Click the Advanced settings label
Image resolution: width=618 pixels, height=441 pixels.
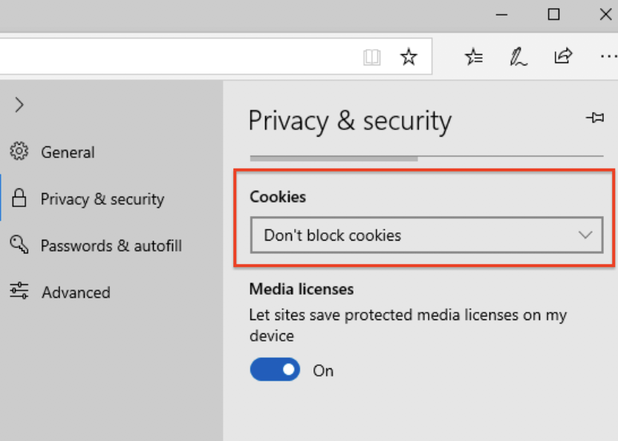pyautogui.click(x=76, y=293)
